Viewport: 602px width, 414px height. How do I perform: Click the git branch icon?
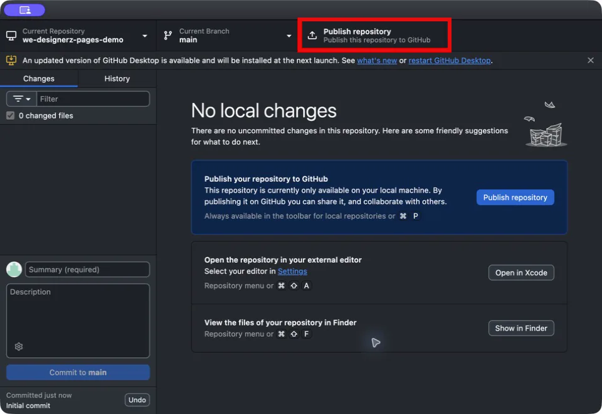coord(168,35)
